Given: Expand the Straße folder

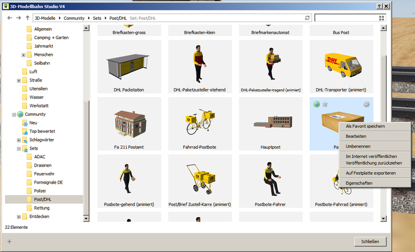Looking at the screenshot, I should 19,81.
